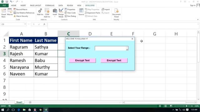Open the Macros dialog

click(10, 12)
